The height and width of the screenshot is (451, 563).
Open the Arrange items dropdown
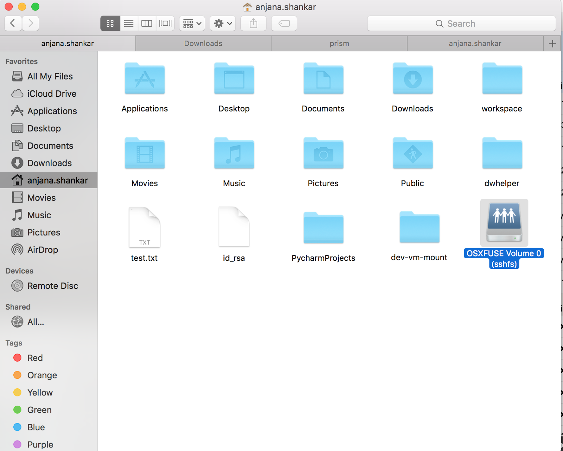click(x=192, y=24)
